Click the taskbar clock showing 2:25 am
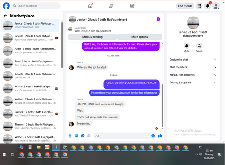 pyautogui.click(x=209, y=154)
